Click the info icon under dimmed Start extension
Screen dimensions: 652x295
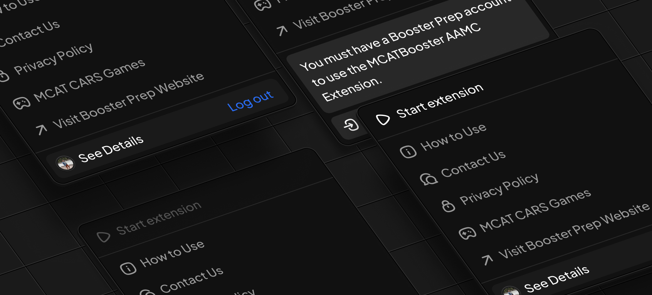(128, 268)
